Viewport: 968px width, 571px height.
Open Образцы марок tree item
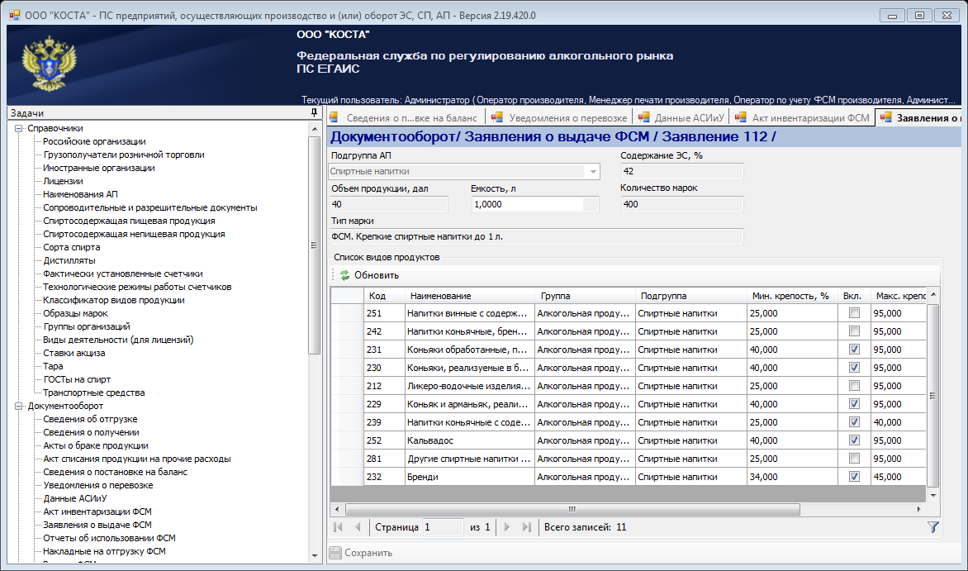pos(75,313)
